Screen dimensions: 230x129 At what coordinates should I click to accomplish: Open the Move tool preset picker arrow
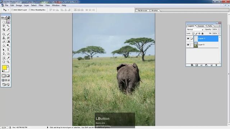(x=8, y=10)
